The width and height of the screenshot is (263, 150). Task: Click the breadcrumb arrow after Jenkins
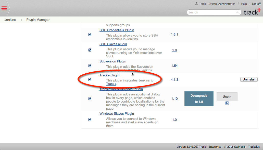[x=22, y=20]
